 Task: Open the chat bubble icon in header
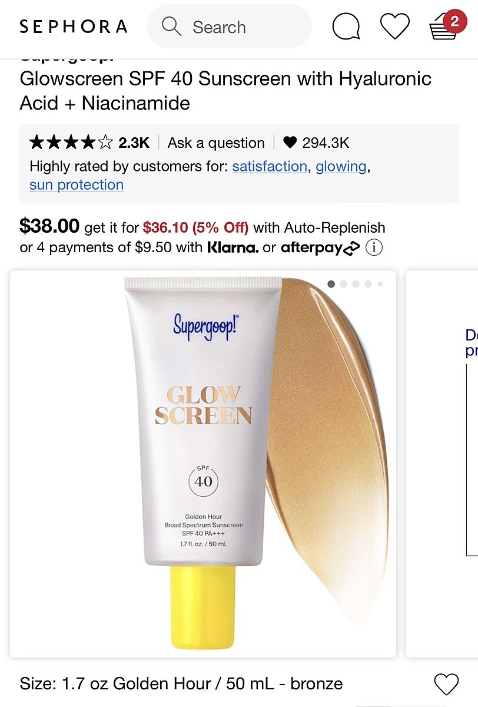point(346,27)
